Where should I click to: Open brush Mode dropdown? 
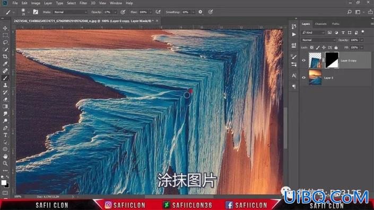pyautogui.click(x=71, y=12)
